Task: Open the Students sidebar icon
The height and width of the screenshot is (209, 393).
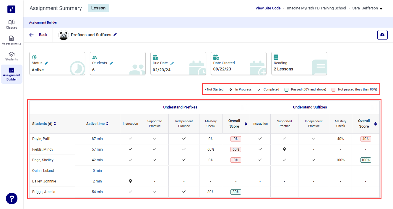Action: click(x=12, y=56)
